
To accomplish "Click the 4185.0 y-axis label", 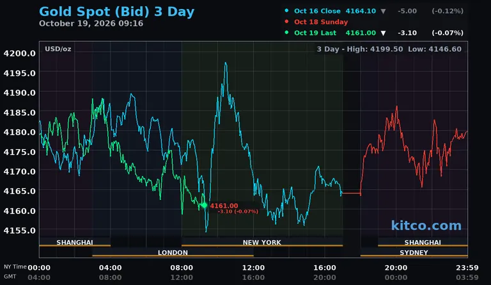I will pyautogui.click(x=19, y=113).
